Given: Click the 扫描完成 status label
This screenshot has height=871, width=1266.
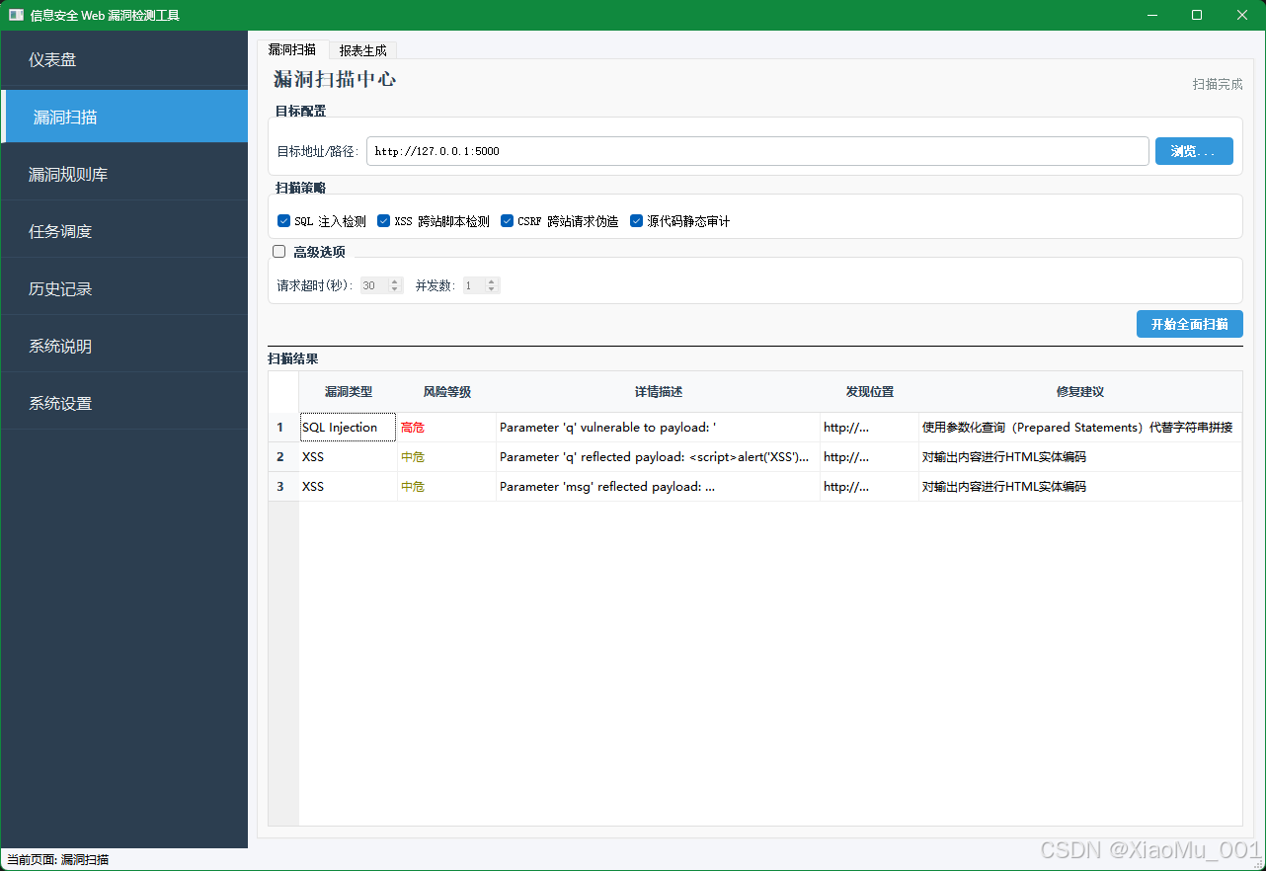Looking at the screenshot, I should 1218,85.
